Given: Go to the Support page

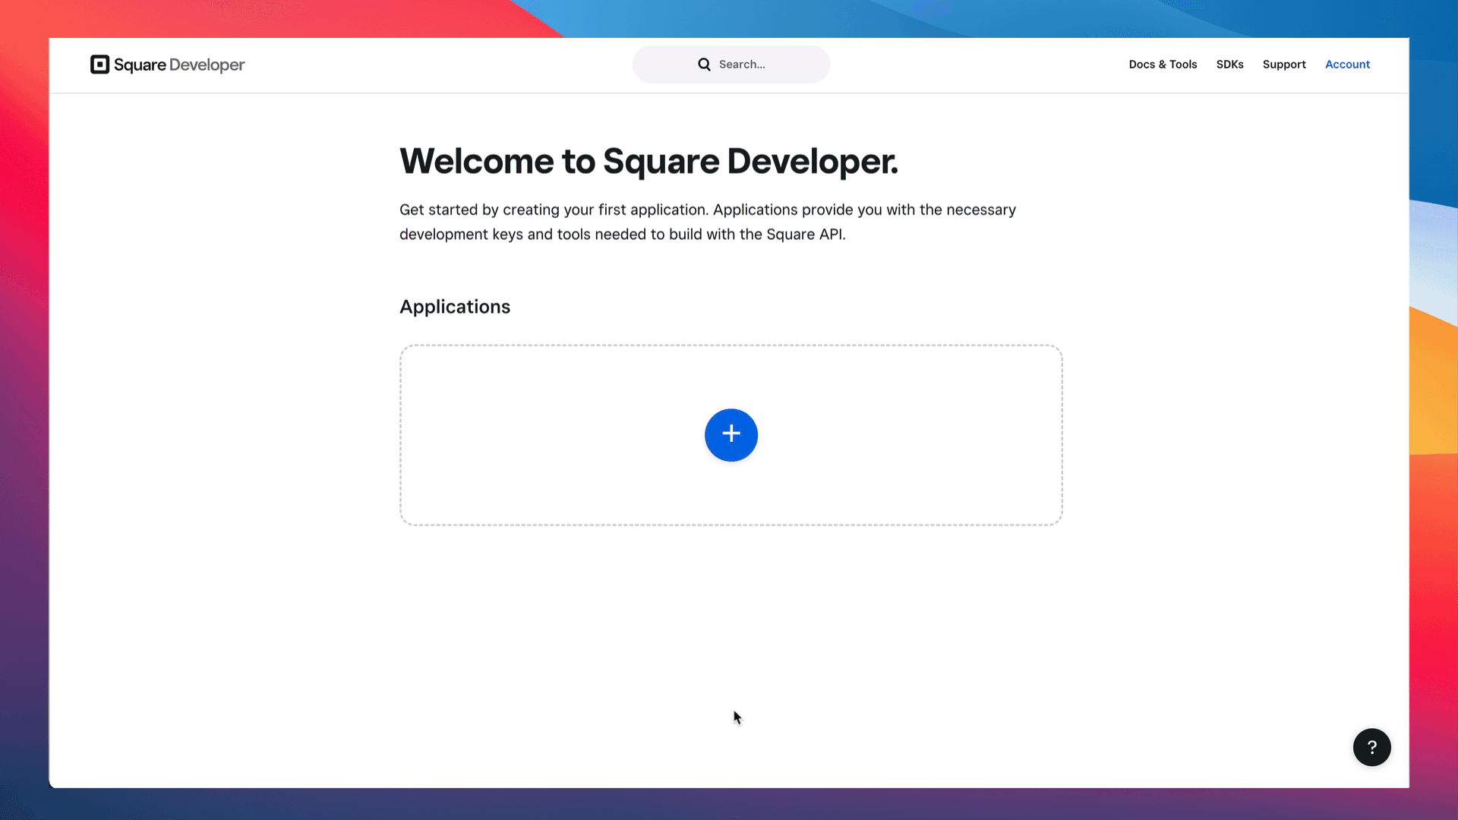Looking at the screenshot, I should tap(1284, 65).
